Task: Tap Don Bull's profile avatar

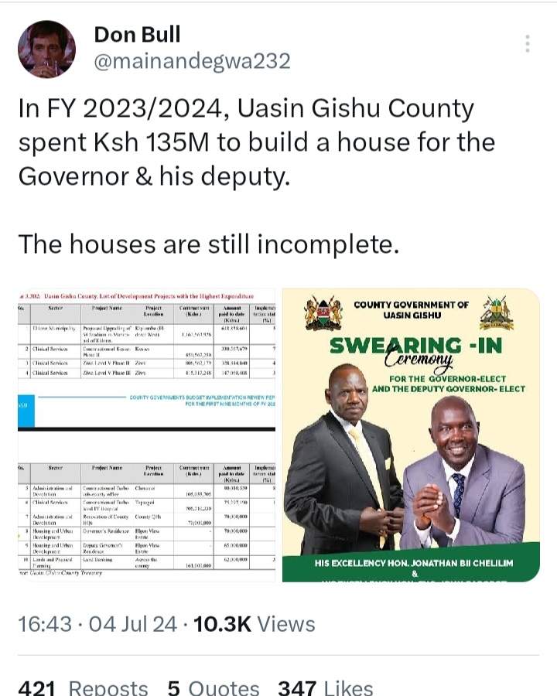Action: coord(46,49)
